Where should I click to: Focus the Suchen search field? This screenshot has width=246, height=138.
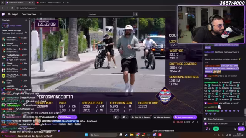pos(110,15)
